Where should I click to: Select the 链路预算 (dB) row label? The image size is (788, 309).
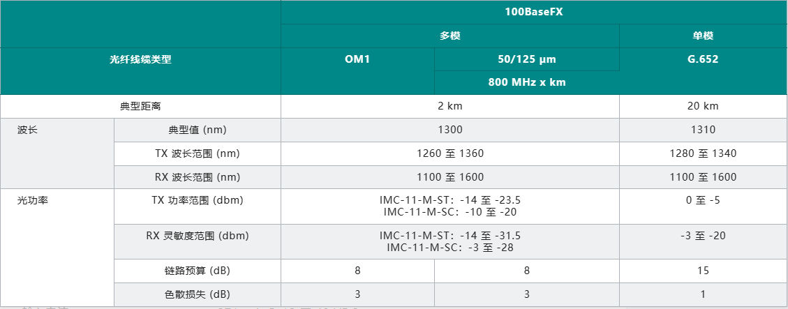(197, 271)
